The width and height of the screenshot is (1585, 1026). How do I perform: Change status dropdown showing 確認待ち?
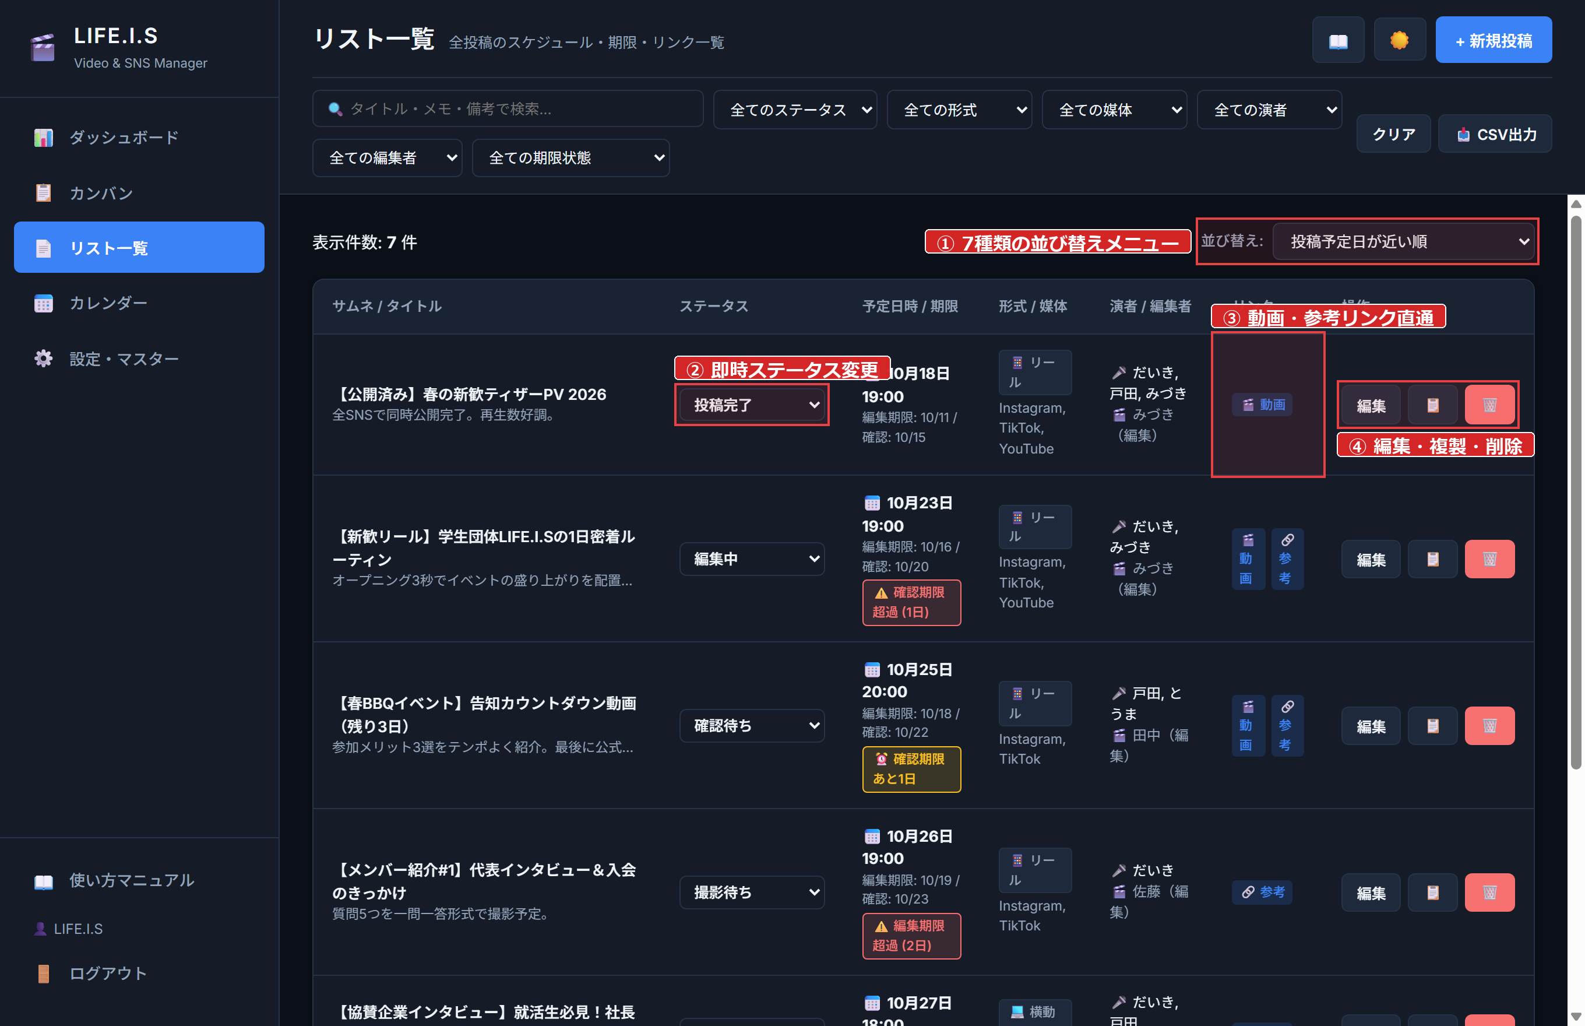[x=752, y=726]
